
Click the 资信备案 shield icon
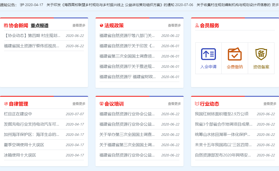[261, 54]
